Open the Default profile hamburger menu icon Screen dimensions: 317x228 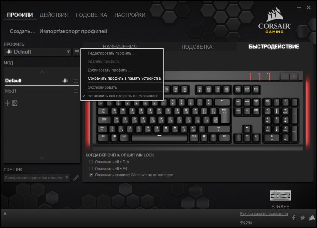click(x=77, y=52)
